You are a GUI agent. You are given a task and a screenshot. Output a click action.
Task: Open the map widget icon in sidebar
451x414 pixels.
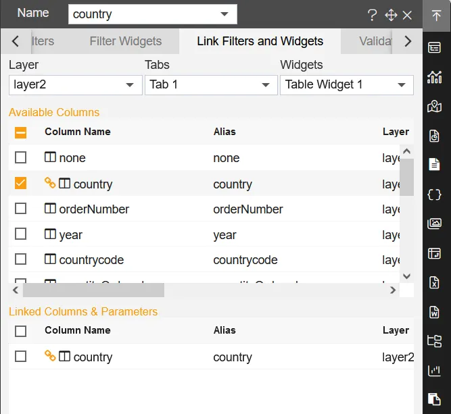(434, 106)
